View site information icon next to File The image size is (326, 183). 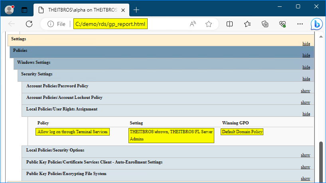(51, 24)
